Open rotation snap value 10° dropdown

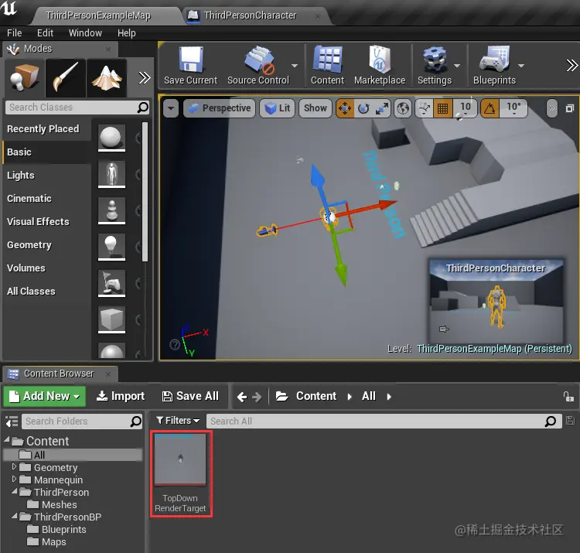coord(513,109)
